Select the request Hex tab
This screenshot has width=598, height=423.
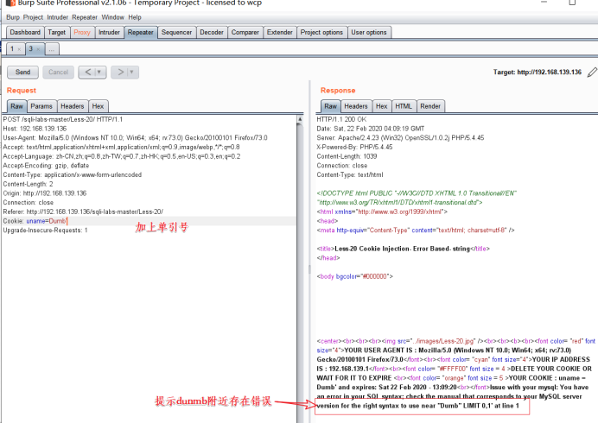tap(98, 106)
